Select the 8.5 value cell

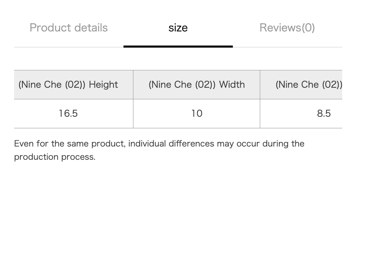(x=301, y=113)
